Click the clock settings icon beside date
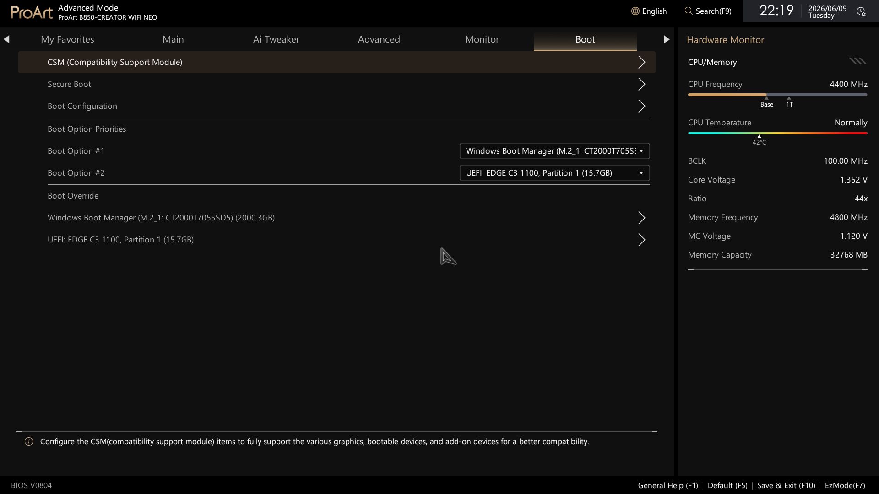879x494 pixels. point(861,11)
